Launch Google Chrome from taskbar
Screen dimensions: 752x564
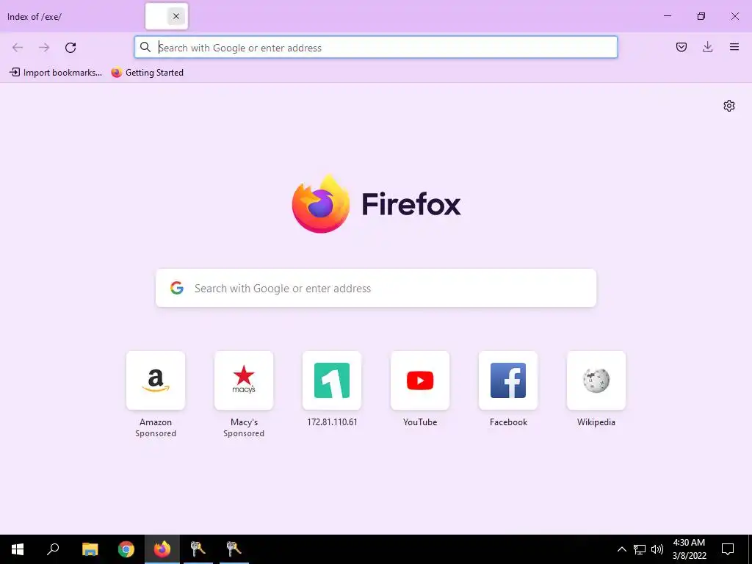point(126,549)
